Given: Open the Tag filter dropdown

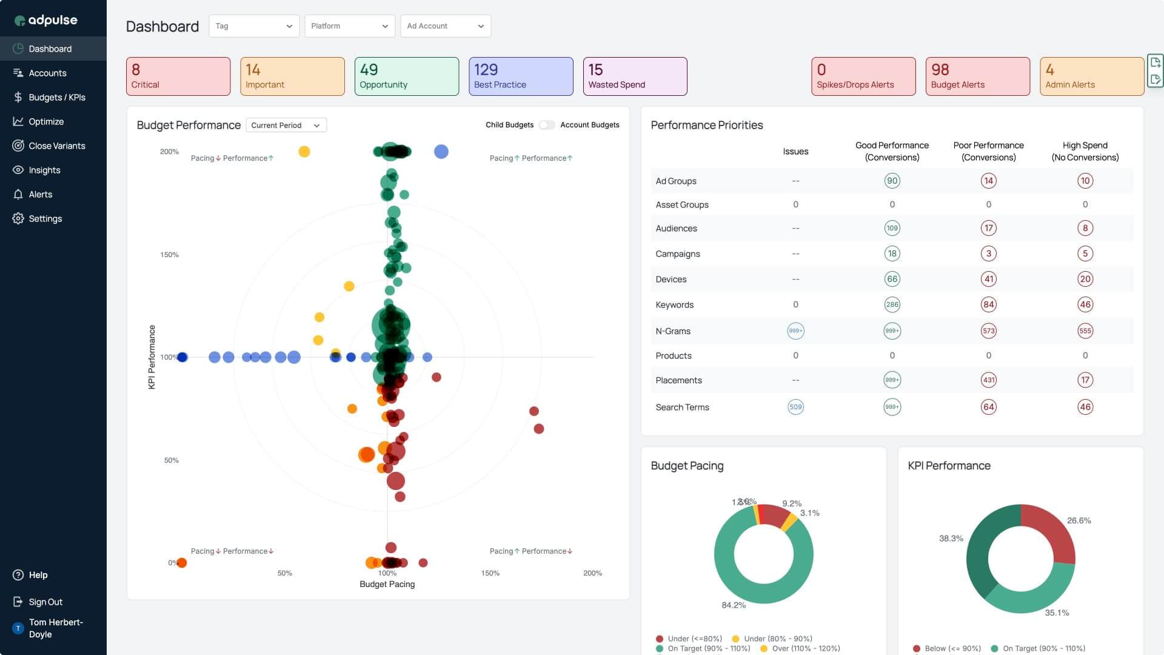Looking at the screenshot, I should tap(253, 26).
